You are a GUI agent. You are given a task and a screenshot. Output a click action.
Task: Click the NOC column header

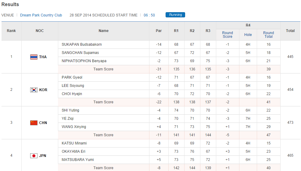point(40,31)
